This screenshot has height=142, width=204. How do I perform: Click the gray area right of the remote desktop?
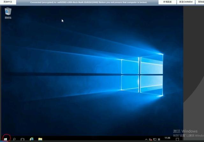click(193, 52)
